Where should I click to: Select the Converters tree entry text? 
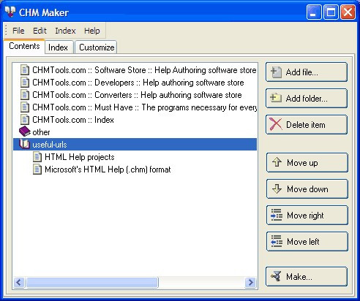coord(137,95)
